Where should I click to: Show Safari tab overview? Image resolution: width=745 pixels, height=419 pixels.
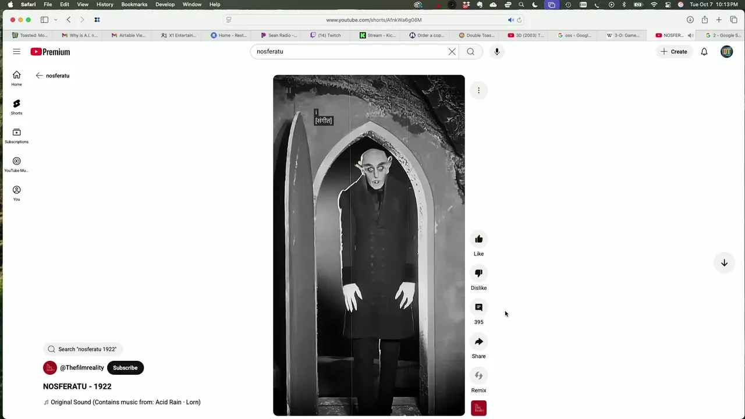(x=733, y=20)
